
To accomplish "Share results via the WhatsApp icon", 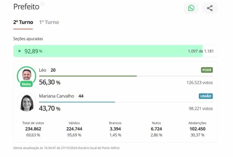I will [191, 8].
